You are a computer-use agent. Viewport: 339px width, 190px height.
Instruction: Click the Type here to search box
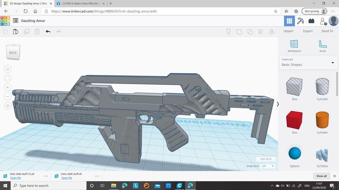coord(49,185)
